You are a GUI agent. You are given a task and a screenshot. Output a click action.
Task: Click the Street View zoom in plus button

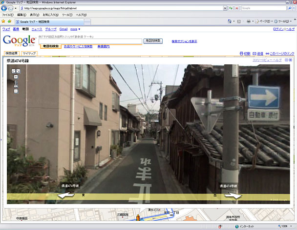click(x=16, y=77)
